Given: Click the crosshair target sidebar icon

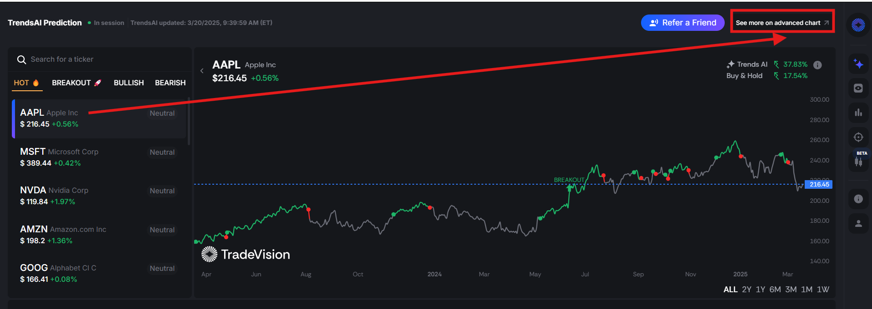Looking at the screenshot, I should point(858,137).
